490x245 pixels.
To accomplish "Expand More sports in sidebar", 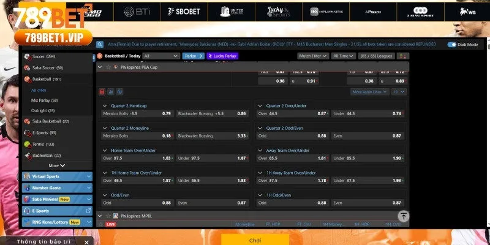I will tap(57, 165).
